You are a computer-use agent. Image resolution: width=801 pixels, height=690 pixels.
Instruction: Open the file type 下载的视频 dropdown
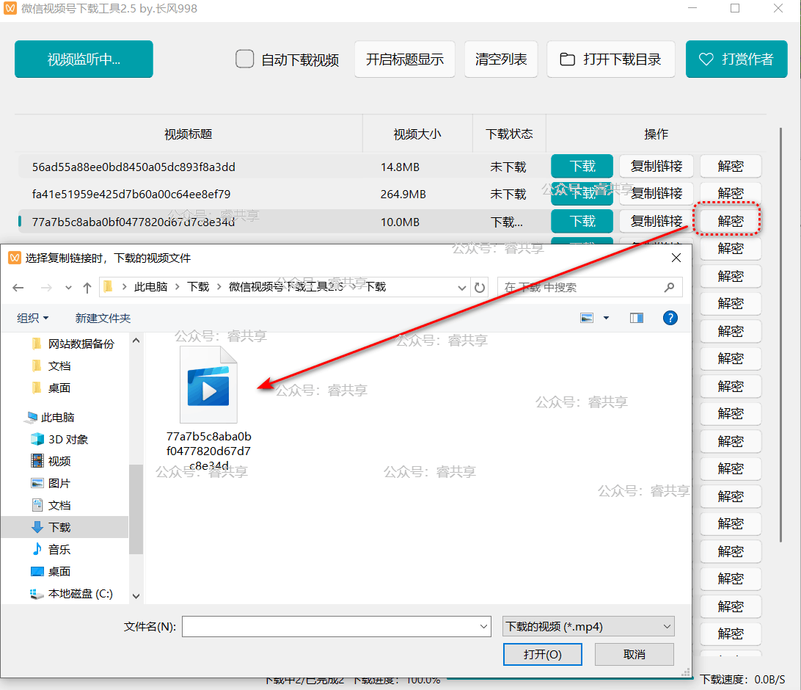[588, 626]
